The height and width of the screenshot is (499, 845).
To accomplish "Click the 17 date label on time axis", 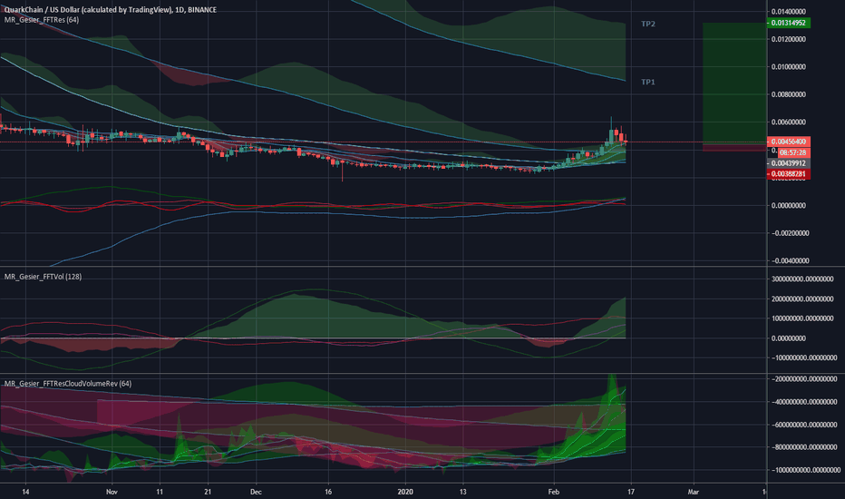I will click(631, 492).
